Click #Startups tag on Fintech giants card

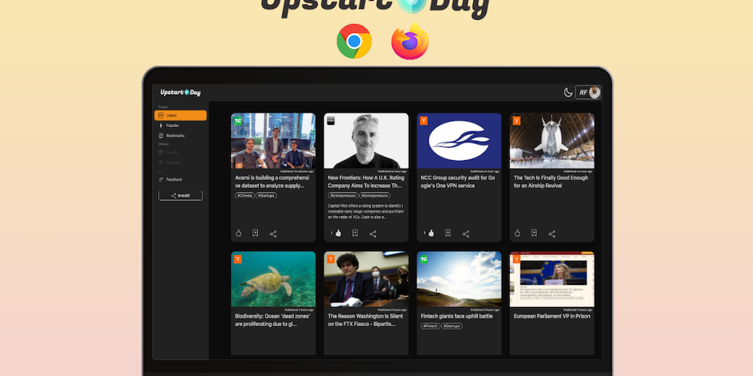[x=452, y=326]
